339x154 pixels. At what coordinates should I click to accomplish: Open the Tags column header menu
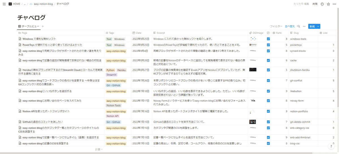[x=118, y=33]
